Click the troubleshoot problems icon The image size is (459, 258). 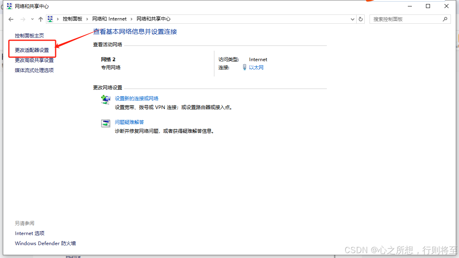coord(106,123)
